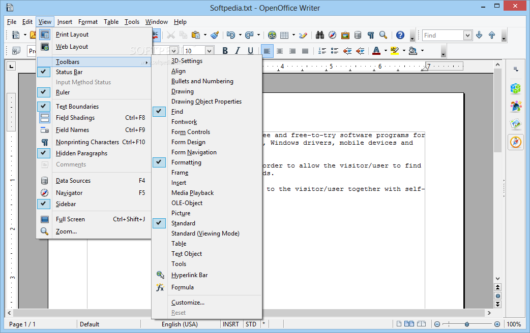Screen dimensions: 530x333
Task: Open OpenOffice Help icon
Action: 400,35
